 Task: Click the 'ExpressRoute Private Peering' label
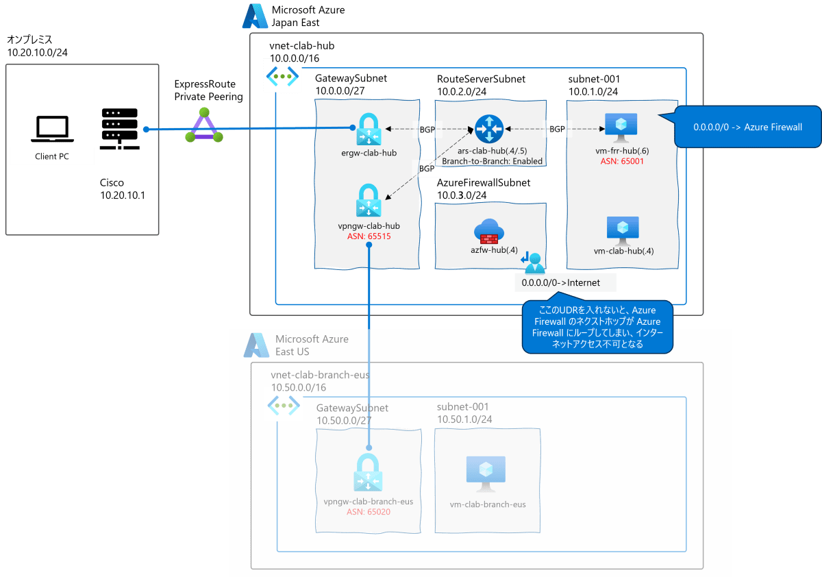pyautogui.click(x=209, y=90)
